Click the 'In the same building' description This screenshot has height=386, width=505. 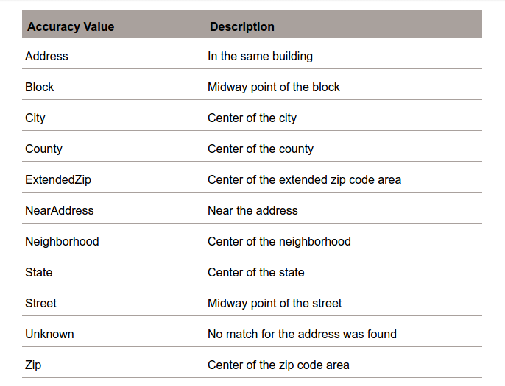[x=260, y=56]
